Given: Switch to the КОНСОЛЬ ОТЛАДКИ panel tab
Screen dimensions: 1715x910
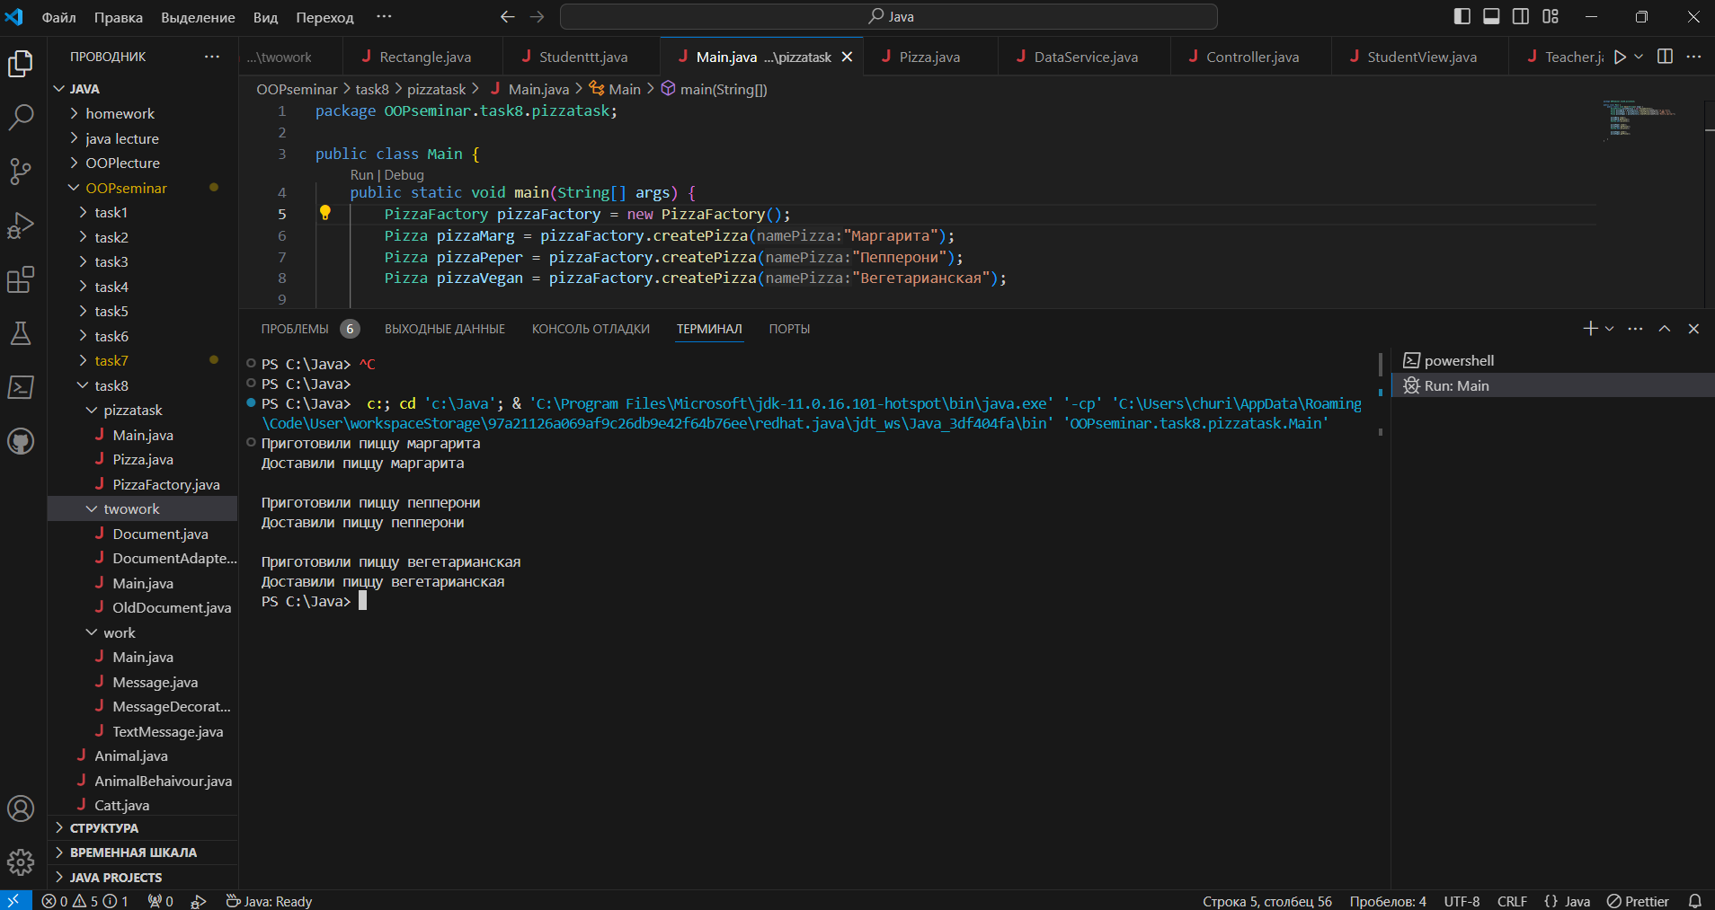Looking at the screenshot, I should tap(591, 329).
